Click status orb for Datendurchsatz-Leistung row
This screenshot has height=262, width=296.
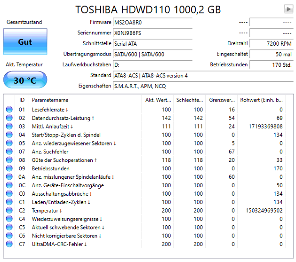coord(9,118)
